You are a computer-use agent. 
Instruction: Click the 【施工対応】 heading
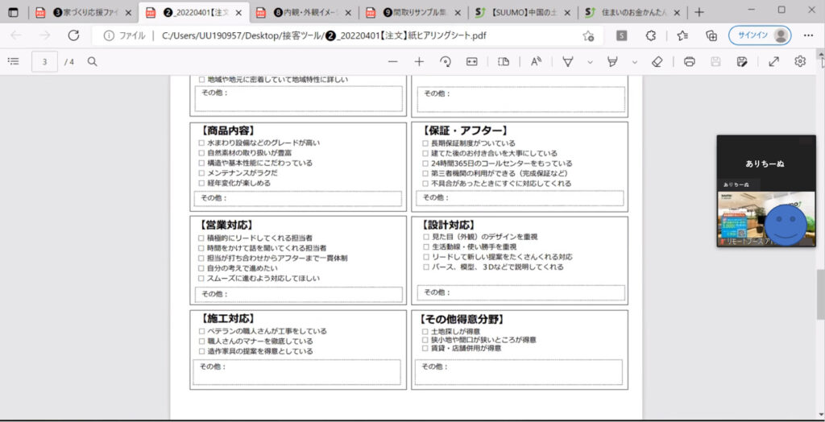228,318
